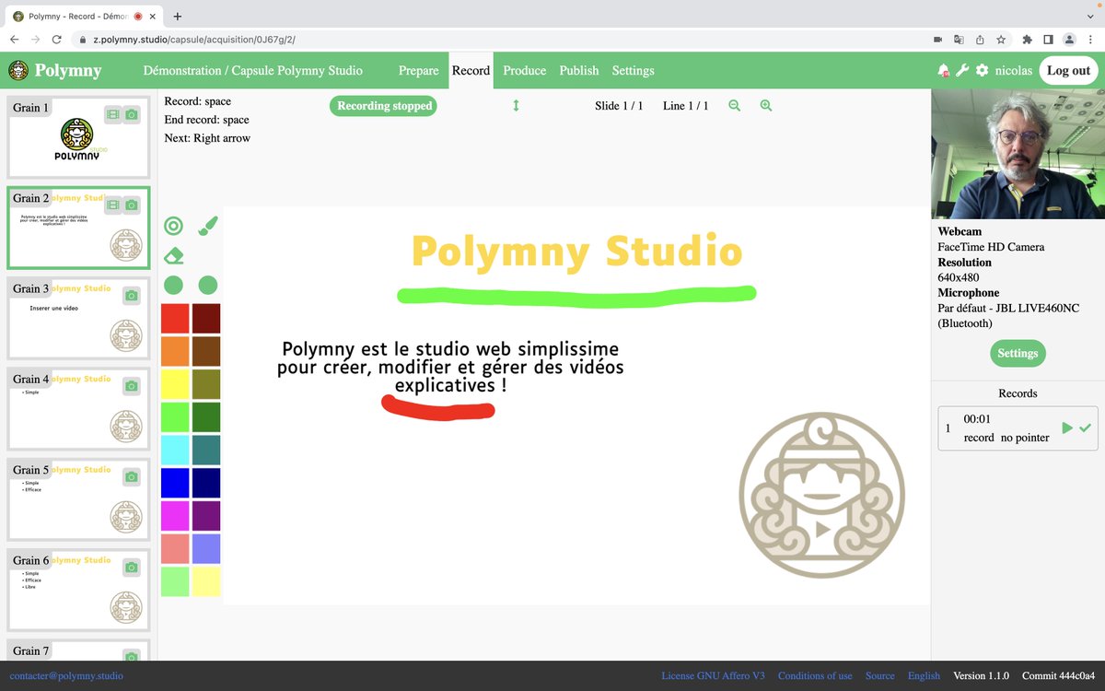Switch to the header Settings tab
Viewport: 1105px width, 691px height.
coord(634,70)
